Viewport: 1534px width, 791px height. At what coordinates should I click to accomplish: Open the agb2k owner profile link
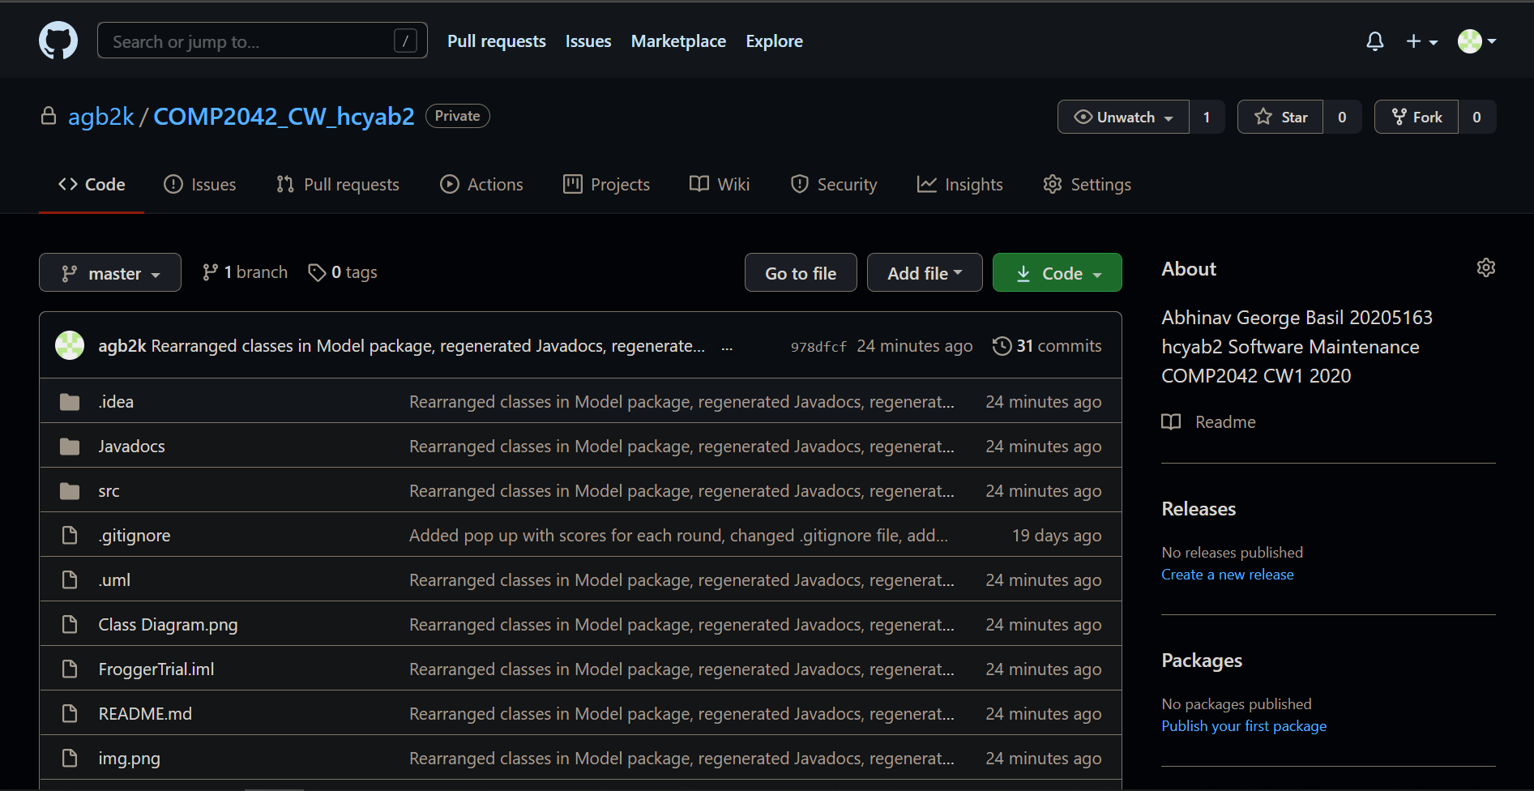(100, 117)
